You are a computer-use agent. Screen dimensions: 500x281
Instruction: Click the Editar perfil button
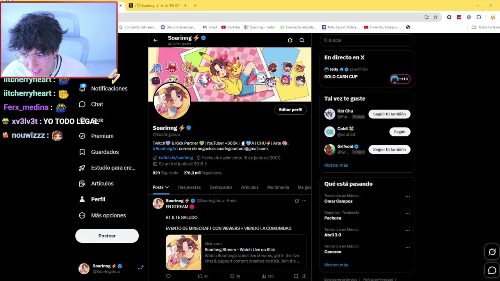click(x=291, y=110)
